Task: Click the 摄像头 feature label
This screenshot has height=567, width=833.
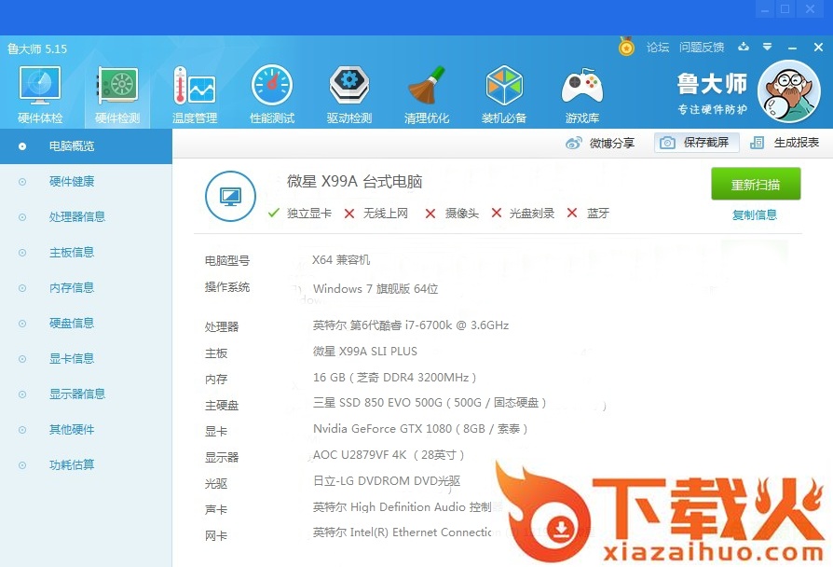Action: pyautogui.click(x=461, y=214)
